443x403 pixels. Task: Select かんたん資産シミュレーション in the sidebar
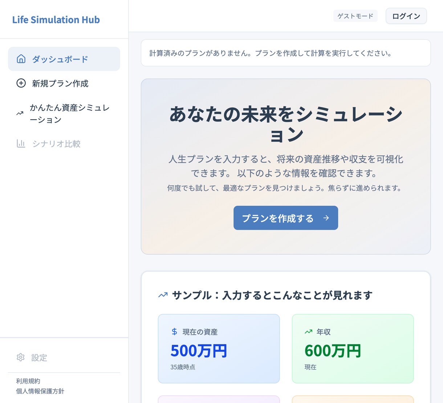[x=64, y=113]
